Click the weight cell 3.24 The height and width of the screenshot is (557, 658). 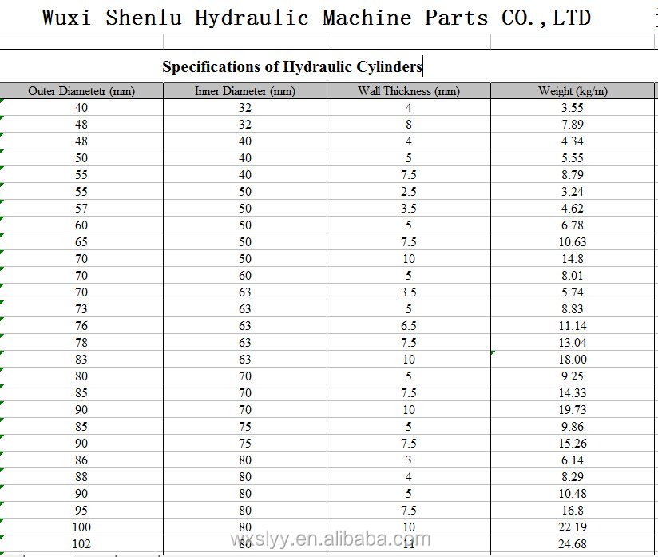tap(573, 192)
